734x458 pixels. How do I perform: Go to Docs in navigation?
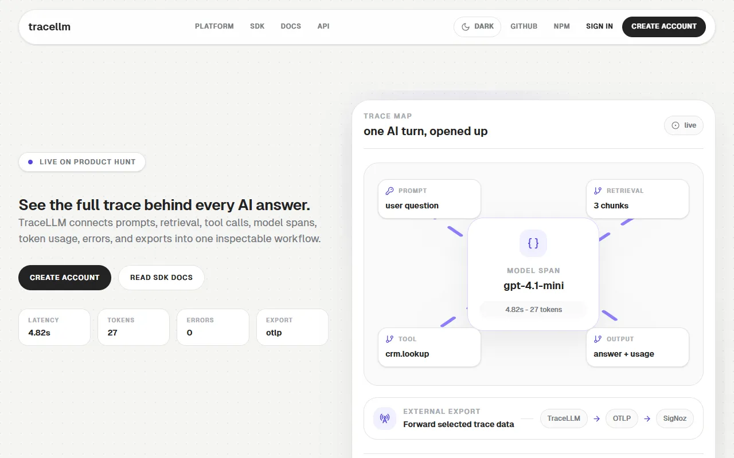[x=291, y=26]
